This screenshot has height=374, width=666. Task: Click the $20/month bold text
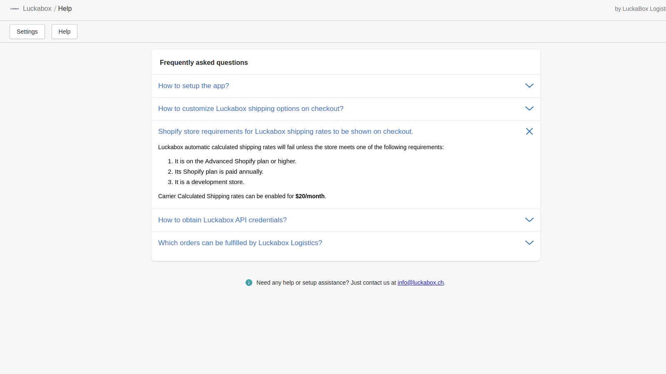[x=310, y=196]
